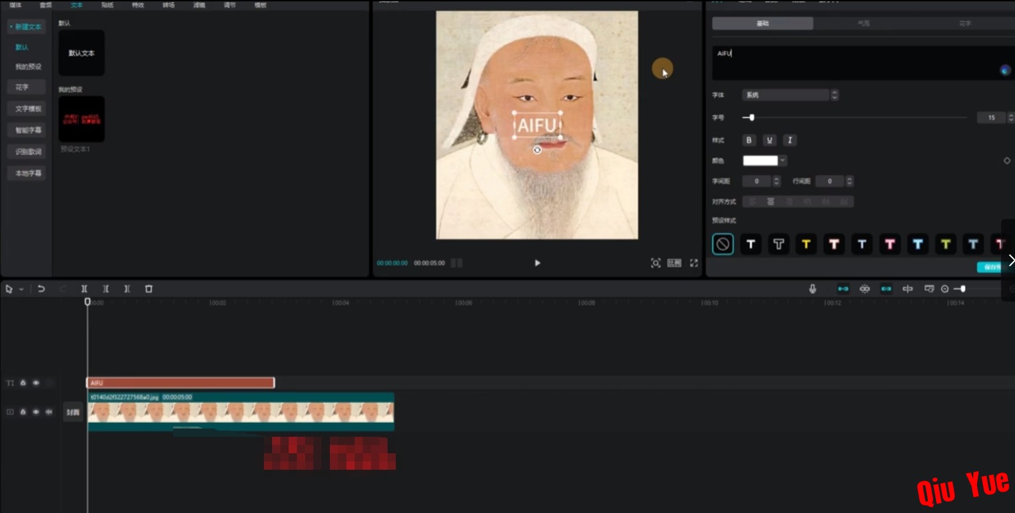Open the text color dropdown arrow

point(783,161)
